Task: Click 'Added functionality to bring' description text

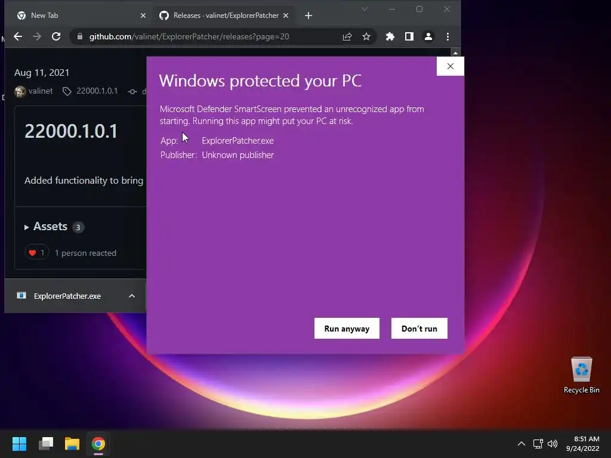Action: point(84,180)
